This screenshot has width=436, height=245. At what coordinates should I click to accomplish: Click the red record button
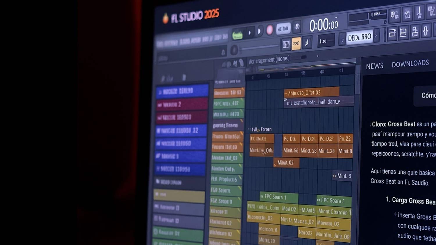click(270, 30)
